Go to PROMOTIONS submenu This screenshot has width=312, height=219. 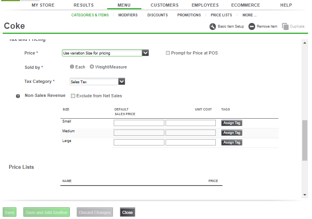(189, 15)
